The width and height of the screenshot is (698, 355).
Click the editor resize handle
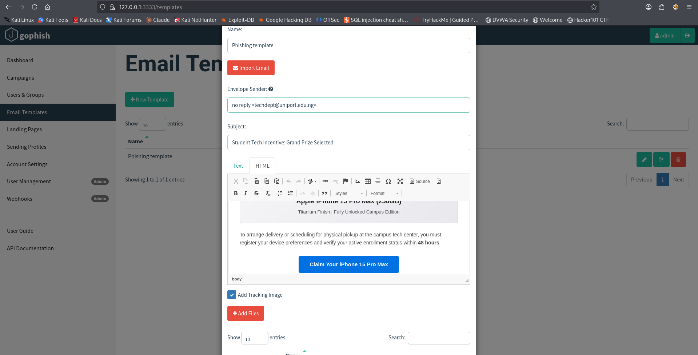pyautogui.click(x=467, y=280)
